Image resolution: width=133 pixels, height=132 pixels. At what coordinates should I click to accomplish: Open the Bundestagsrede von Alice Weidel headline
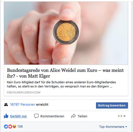pyautogui.click(x=65, y=73)
